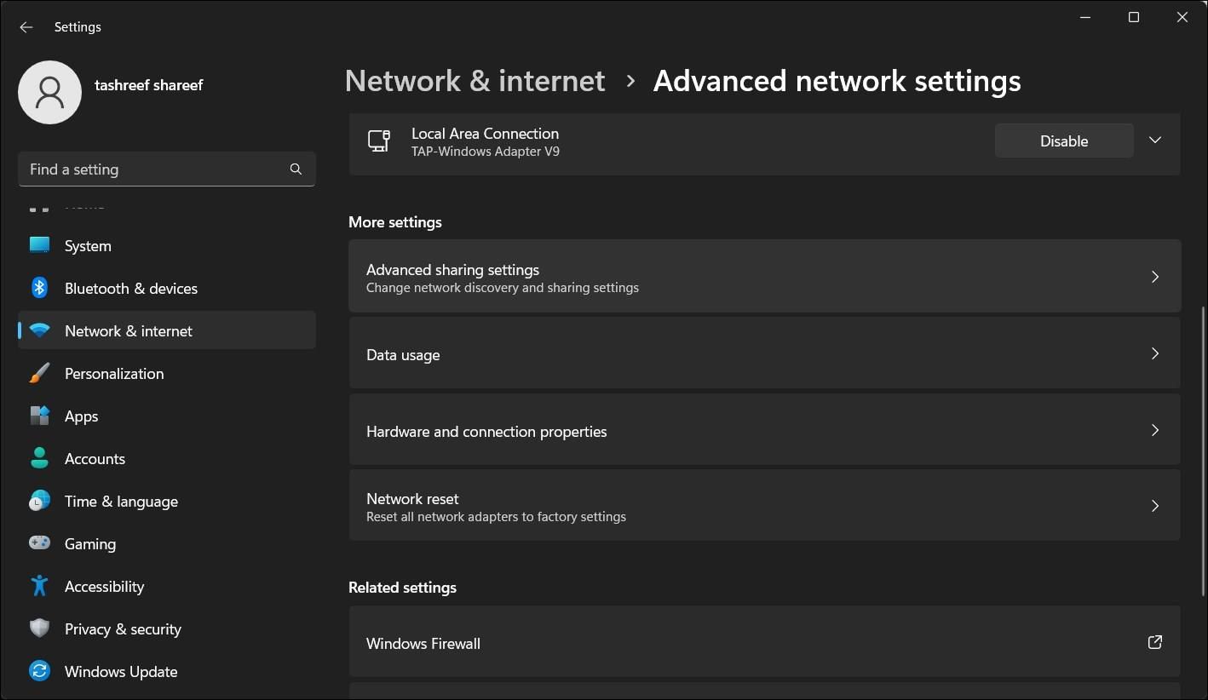Select the System icon in the sidebar
This screenshot has height=700, width=1208.
click(39, 245)
